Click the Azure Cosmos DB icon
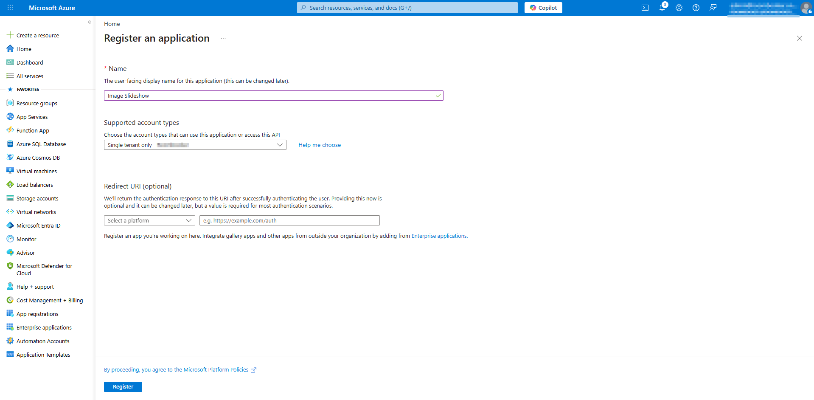 pos(10,158)
